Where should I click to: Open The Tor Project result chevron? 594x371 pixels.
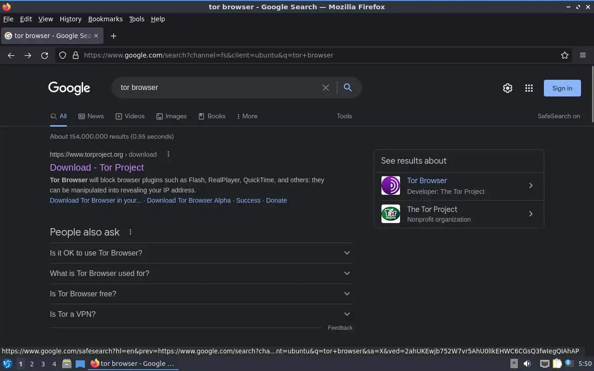tap(531, 214)
